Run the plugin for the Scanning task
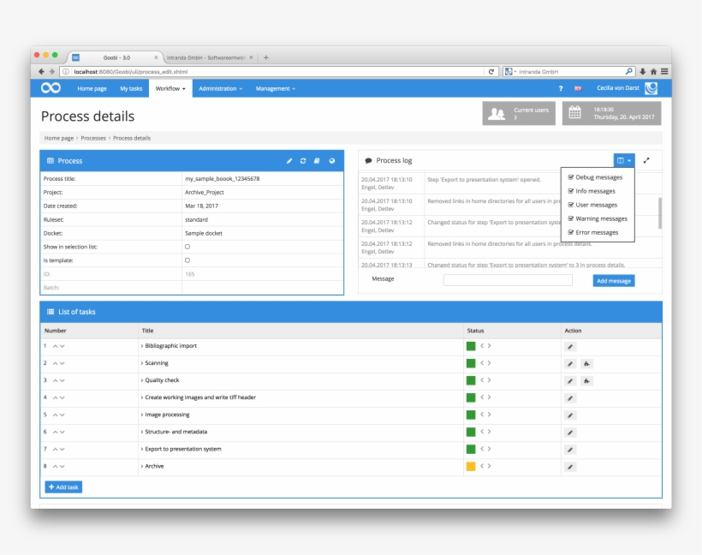 point(586,363)
